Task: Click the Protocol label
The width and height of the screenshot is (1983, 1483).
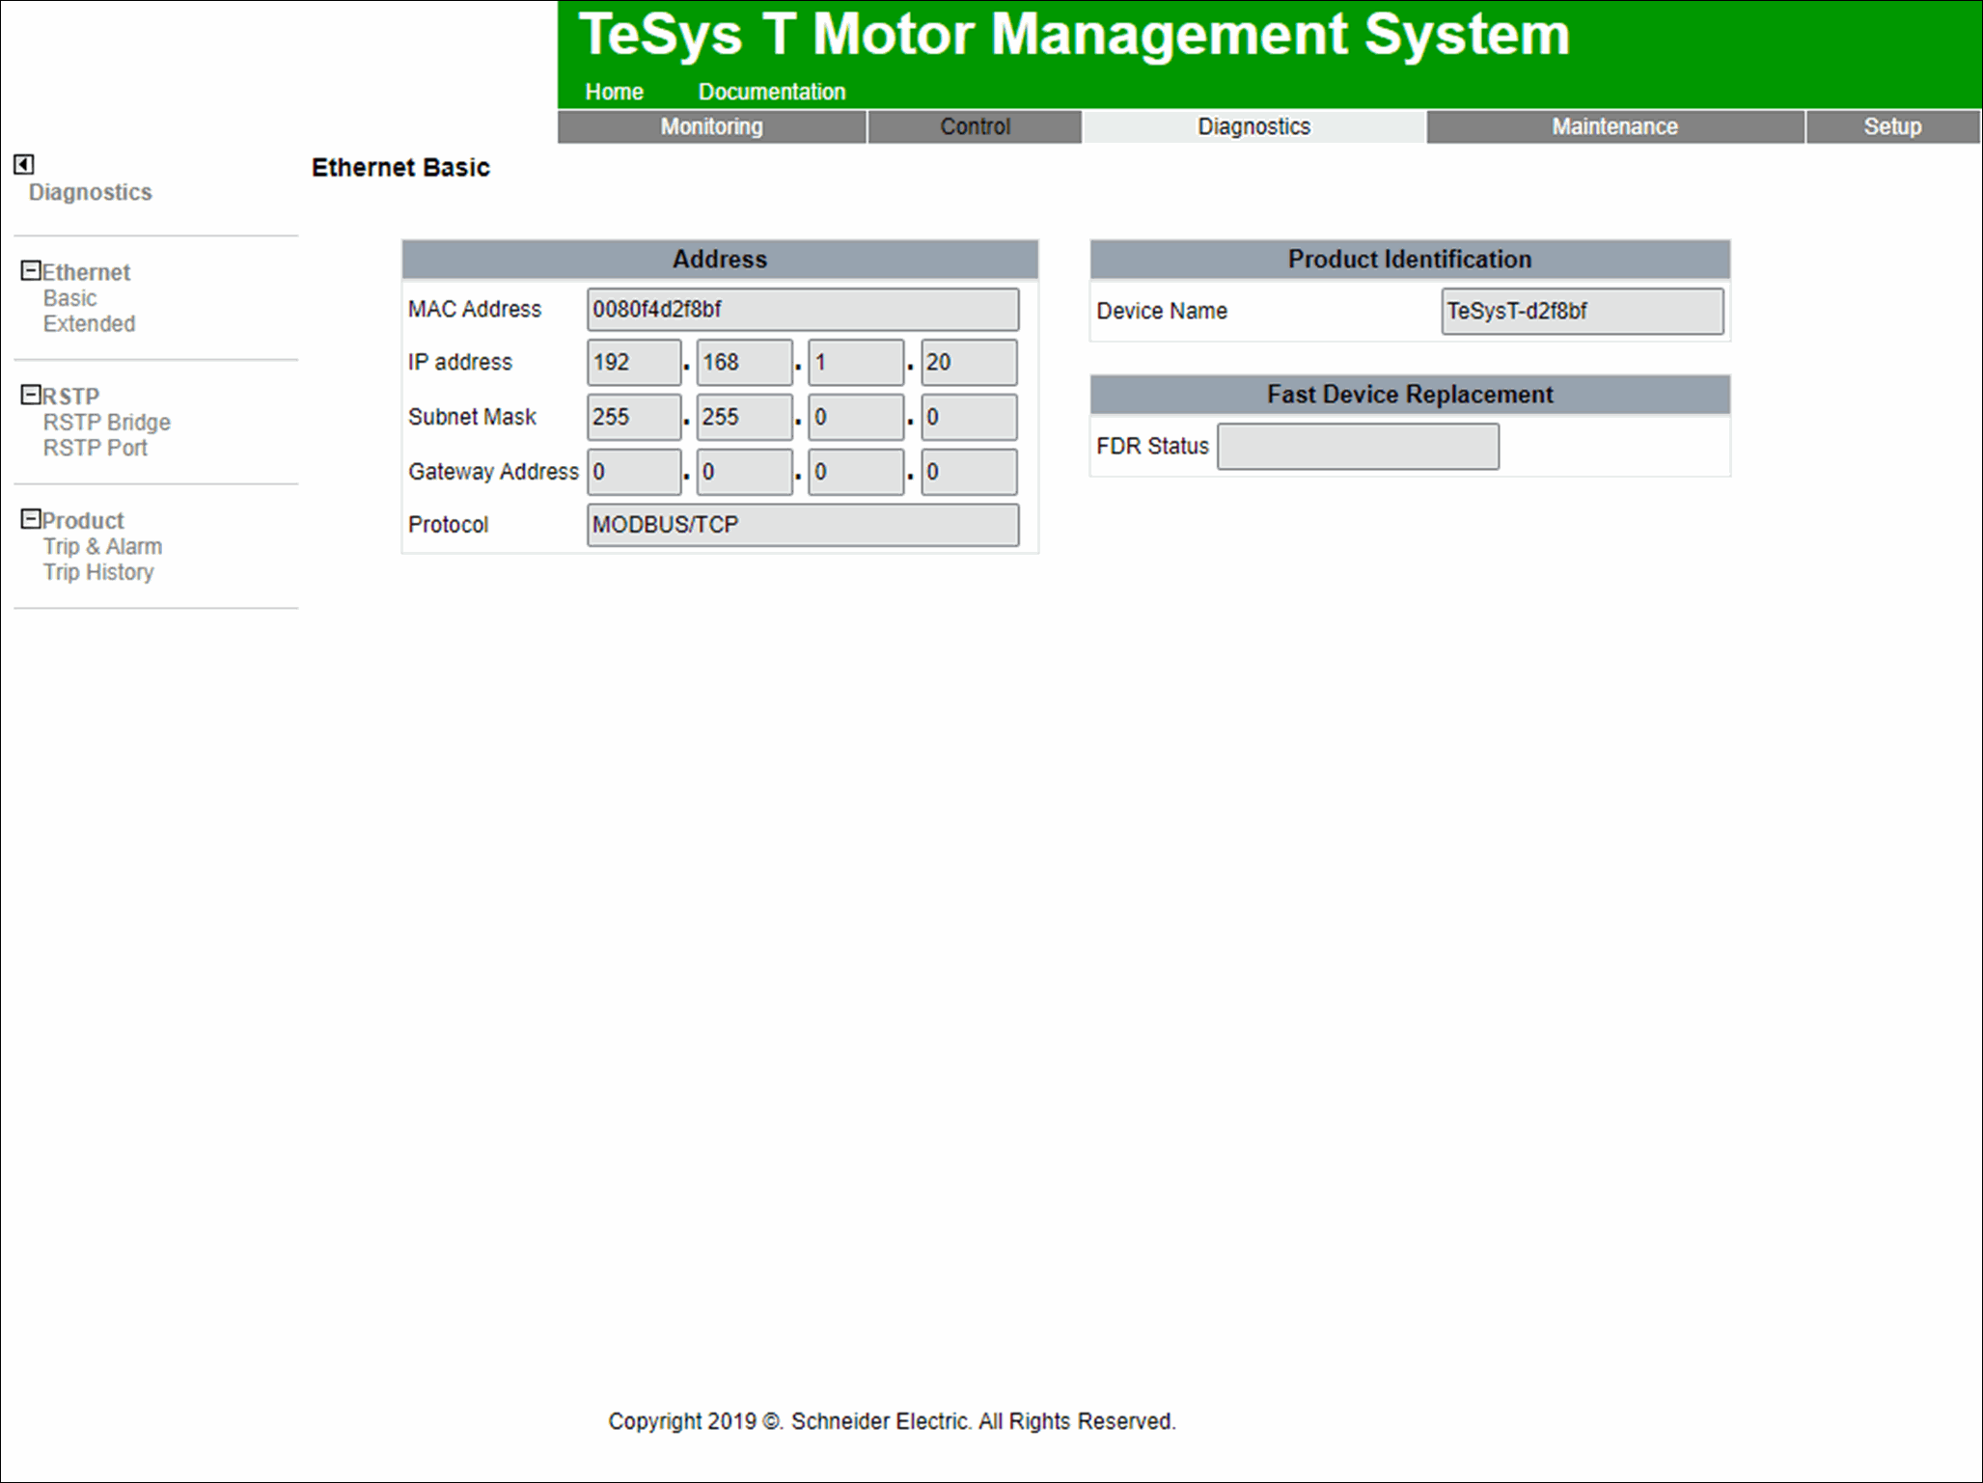Action: 449,525
